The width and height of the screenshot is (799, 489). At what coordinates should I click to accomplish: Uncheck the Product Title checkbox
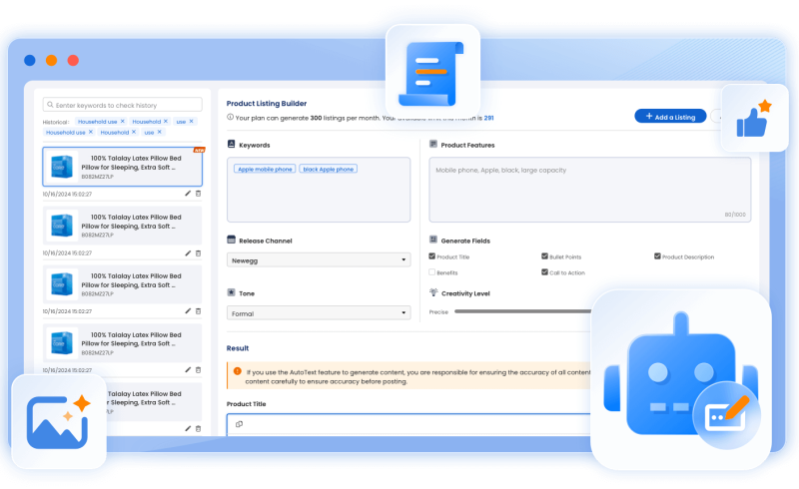(x=432, y=256)
